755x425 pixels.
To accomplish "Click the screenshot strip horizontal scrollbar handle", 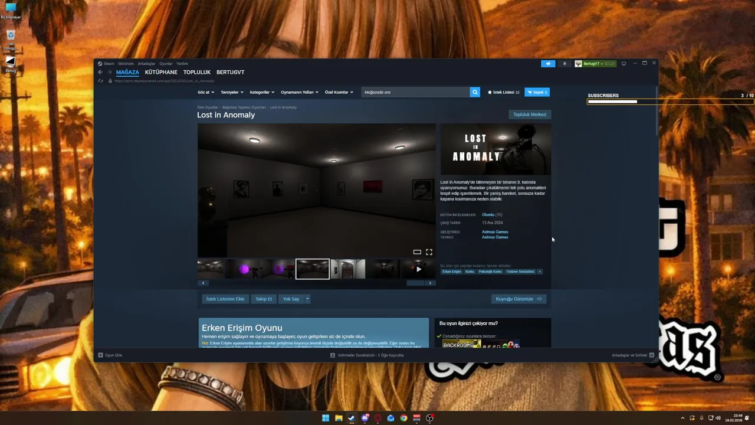I will (x=415, y=283).
